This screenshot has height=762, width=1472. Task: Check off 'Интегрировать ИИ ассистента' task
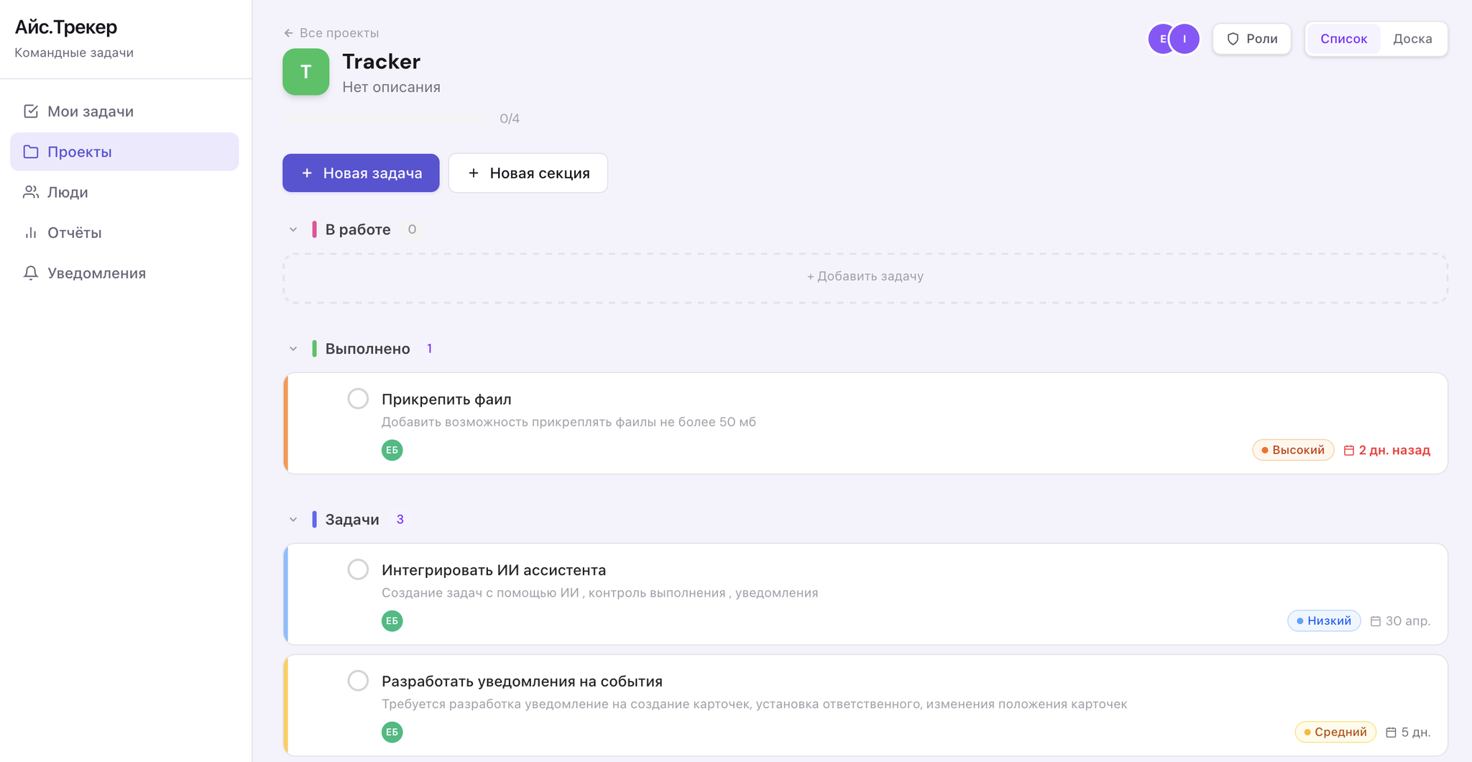[358, 570]
